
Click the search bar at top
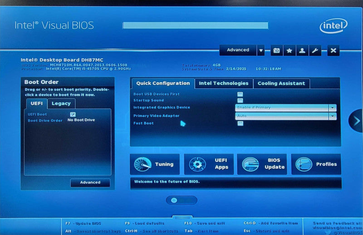[x=196, y=25]
